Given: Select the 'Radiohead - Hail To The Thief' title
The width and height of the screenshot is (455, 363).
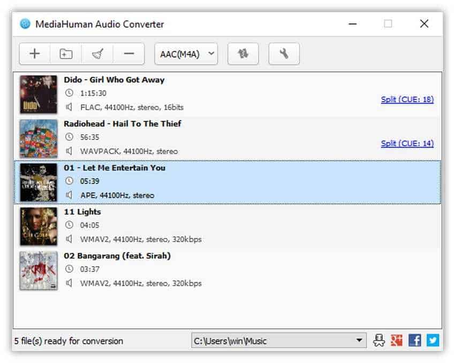Looking at the screenshot, I should click(x=123, y=123).
